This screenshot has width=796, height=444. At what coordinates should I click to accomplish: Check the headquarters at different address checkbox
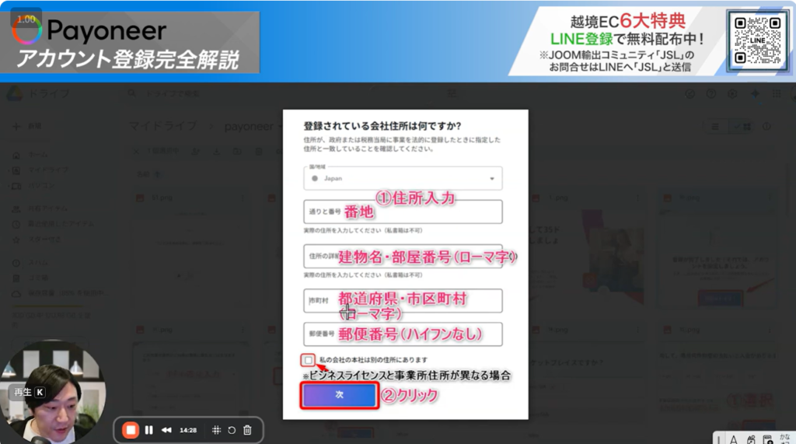point(309,360)
